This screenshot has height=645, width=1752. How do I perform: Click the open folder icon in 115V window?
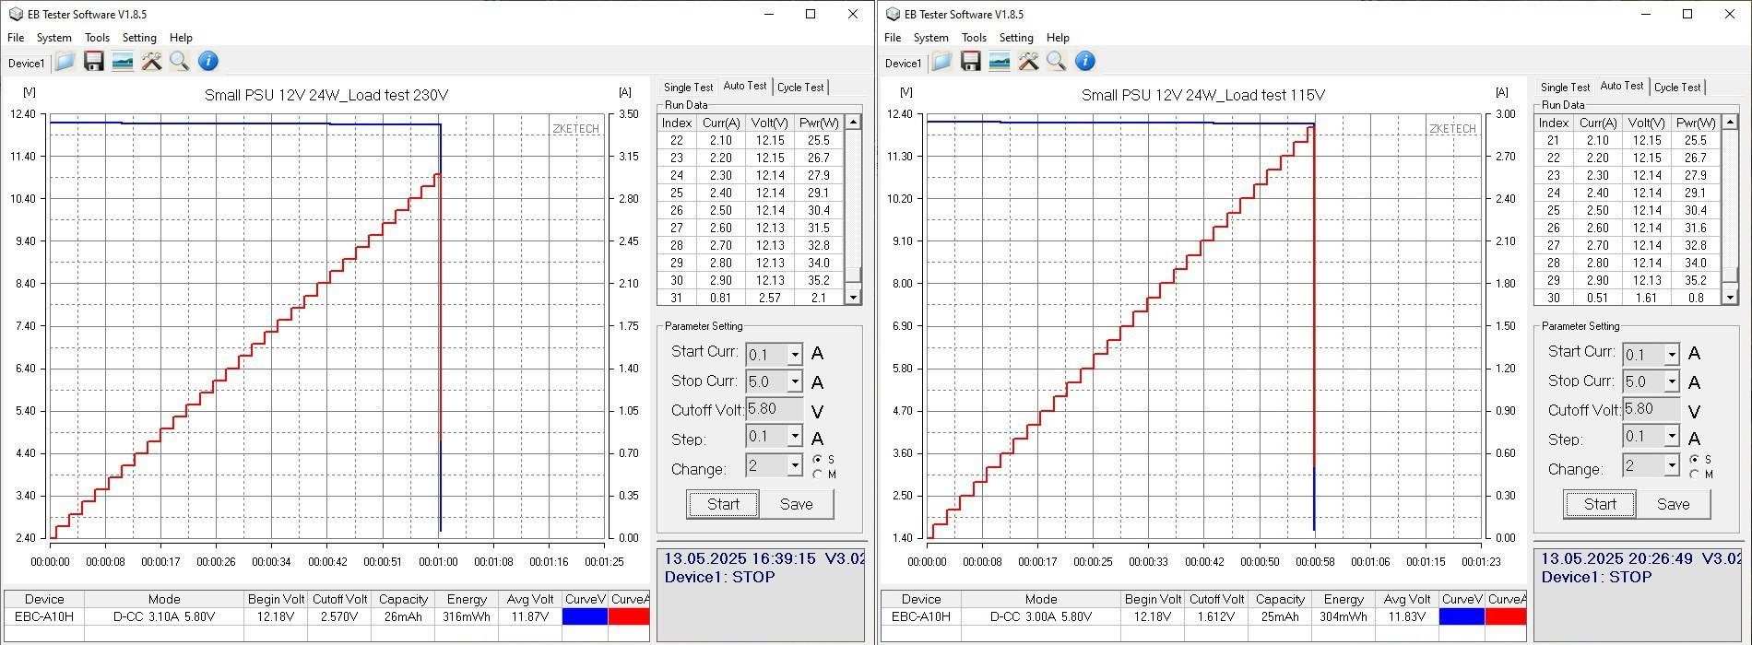(941, 62)
